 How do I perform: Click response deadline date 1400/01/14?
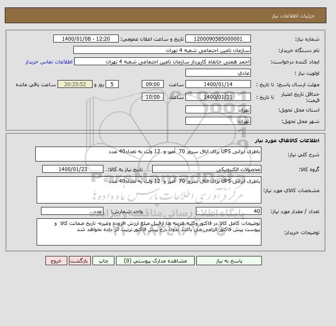218,84
